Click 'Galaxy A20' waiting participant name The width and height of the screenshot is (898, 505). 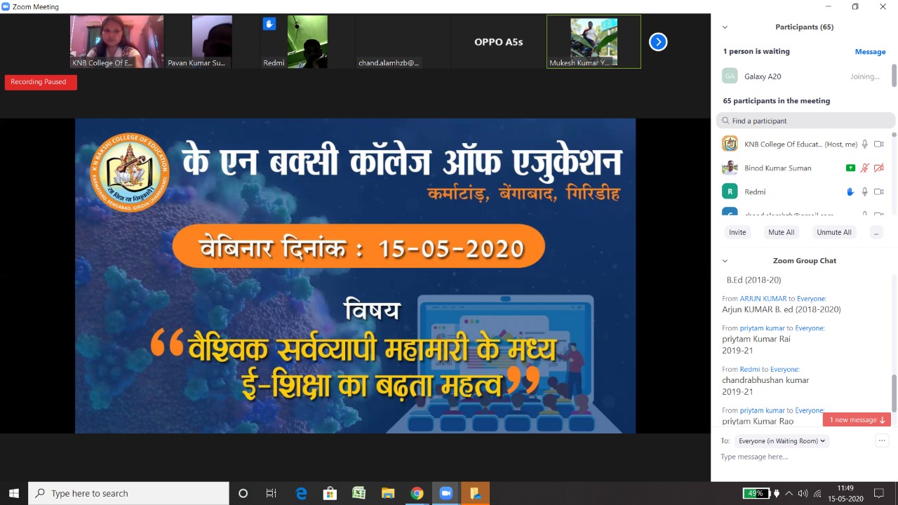click(x=763, y=76)
